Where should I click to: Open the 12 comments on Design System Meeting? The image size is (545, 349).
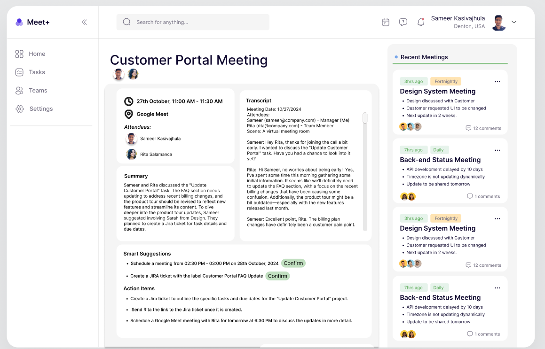[483, 128]
